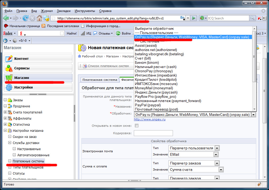Click the Кодировка input field
269x190 pixels.
pyautogui.click(x=153, y=133)
